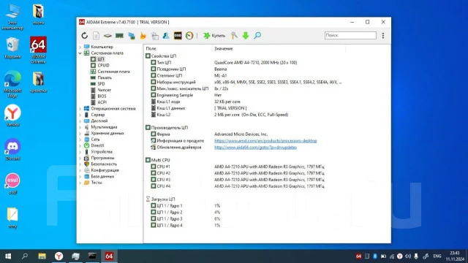Expand the DirectX tree node
Viewport: 468px width, 263px height.
tap(80, 145)
